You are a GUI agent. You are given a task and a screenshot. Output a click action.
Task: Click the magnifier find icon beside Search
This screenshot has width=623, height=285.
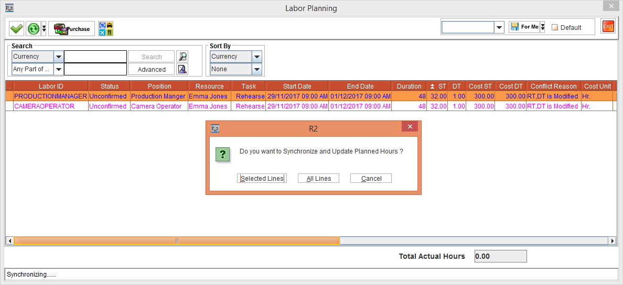pos(182,57)
